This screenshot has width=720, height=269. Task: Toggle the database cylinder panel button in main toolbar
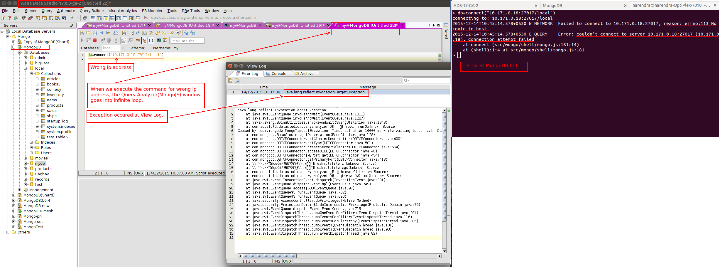pos(106,18)
